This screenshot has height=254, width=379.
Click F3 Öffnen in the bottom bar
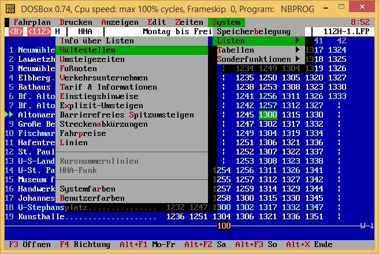pyautogui.click(x=29, y=244)
